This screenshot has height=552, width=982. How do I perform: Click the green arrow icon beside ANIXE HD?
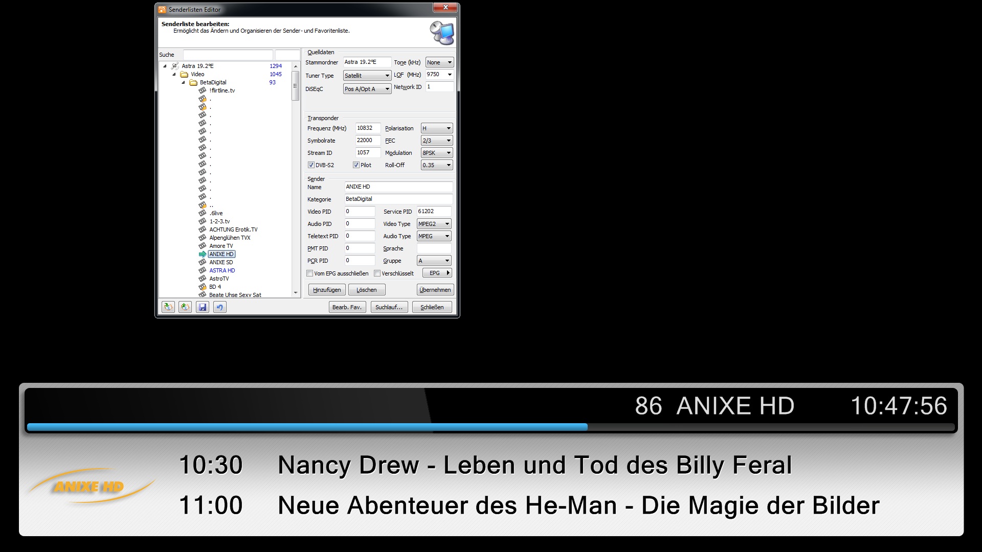coord(203,254)
